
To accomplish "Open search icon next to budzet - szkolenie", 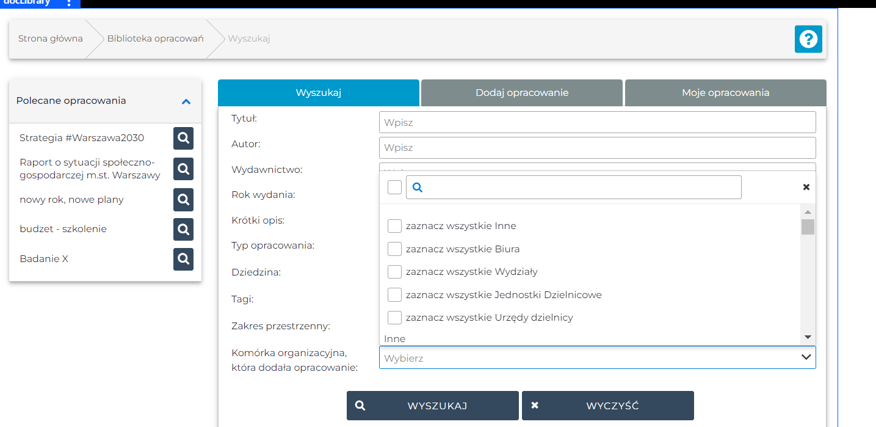I will coord(183,229).
